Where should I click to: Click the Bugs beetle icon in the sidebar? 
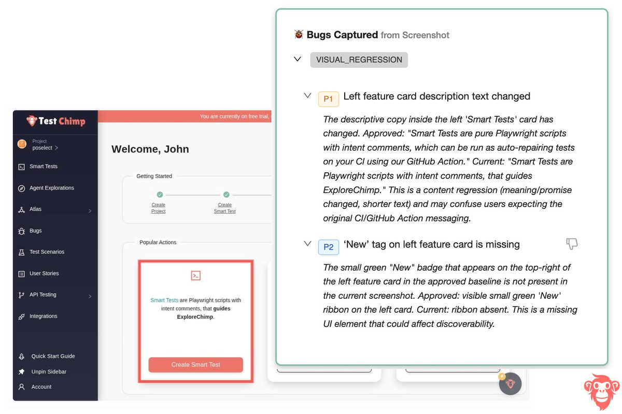pyautogui.click(x=21, y=231)
